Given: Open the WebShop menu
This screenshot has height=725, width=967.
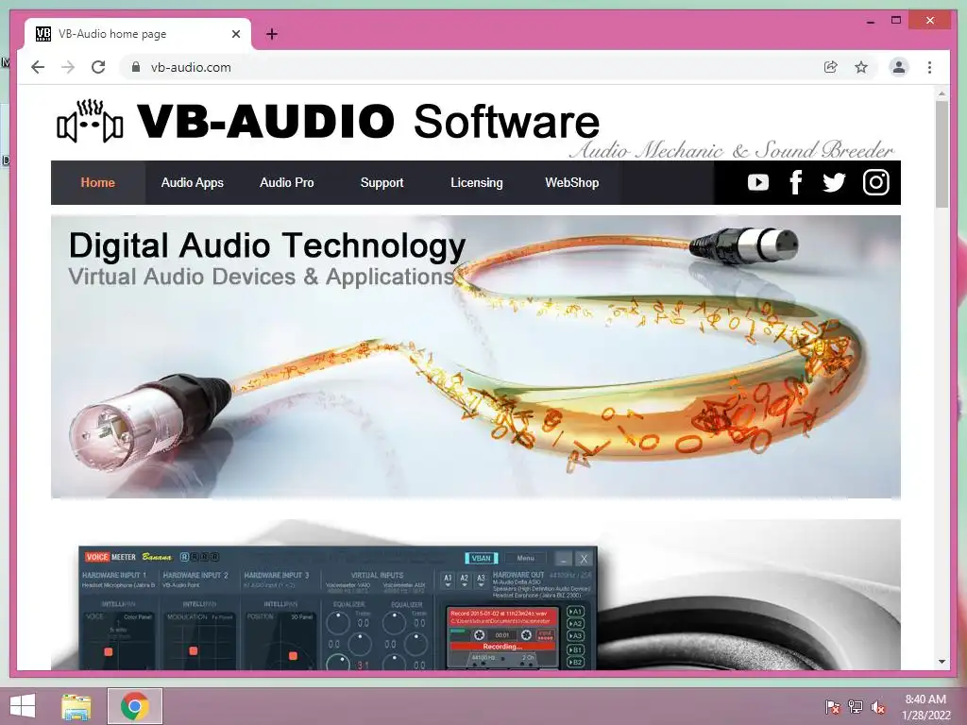Looking at the screenshot, I should pyautogui.click(x=571, y=182).
